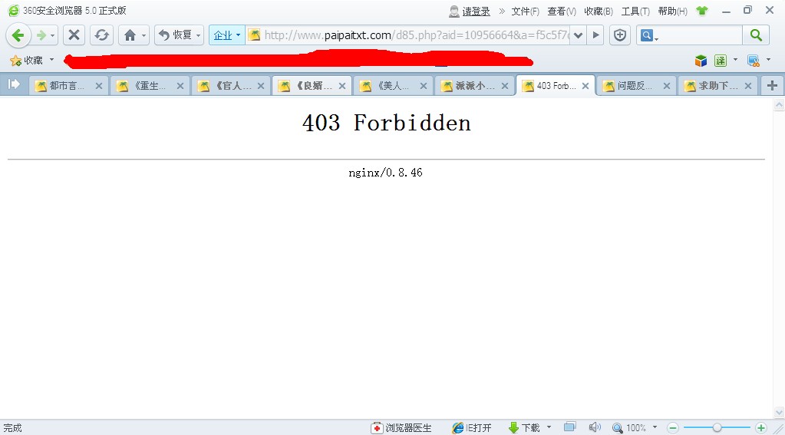
Task: Open the 收藏(B) menu
Action: click(599, 11)
